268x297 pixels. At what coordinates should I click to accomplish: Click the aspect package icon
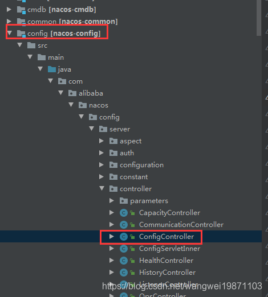pos(113,141)
